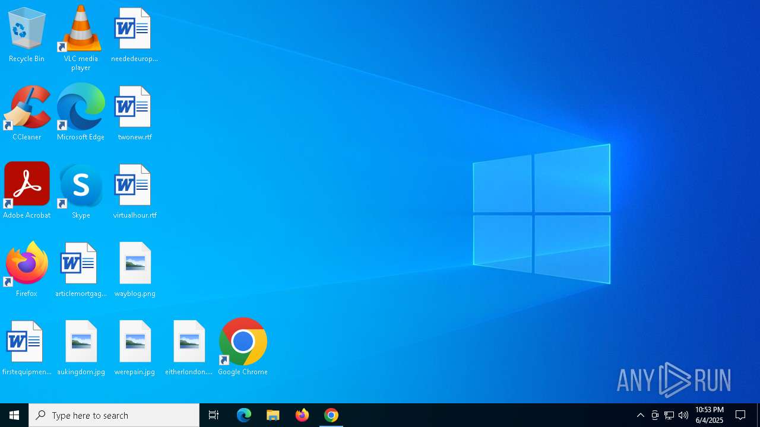This screenshot has width=760, height=427.
Task: Click the taskbar search box
Action: (x=114, y=415)
